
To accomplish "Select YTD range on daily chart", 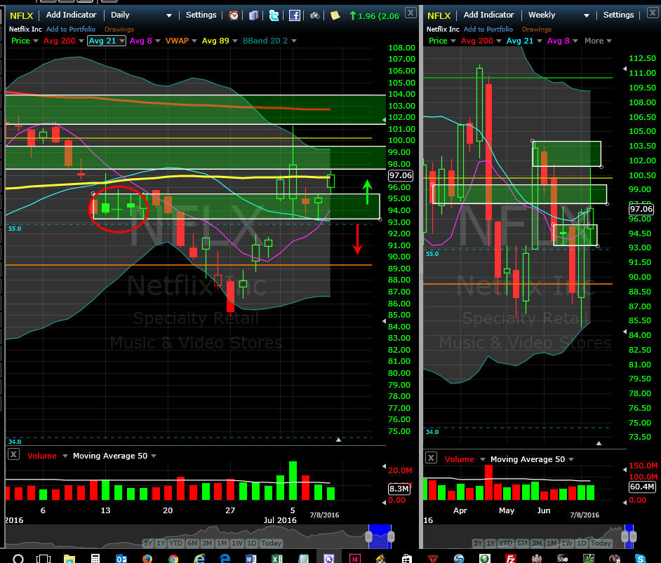I will tap(175, 543).
